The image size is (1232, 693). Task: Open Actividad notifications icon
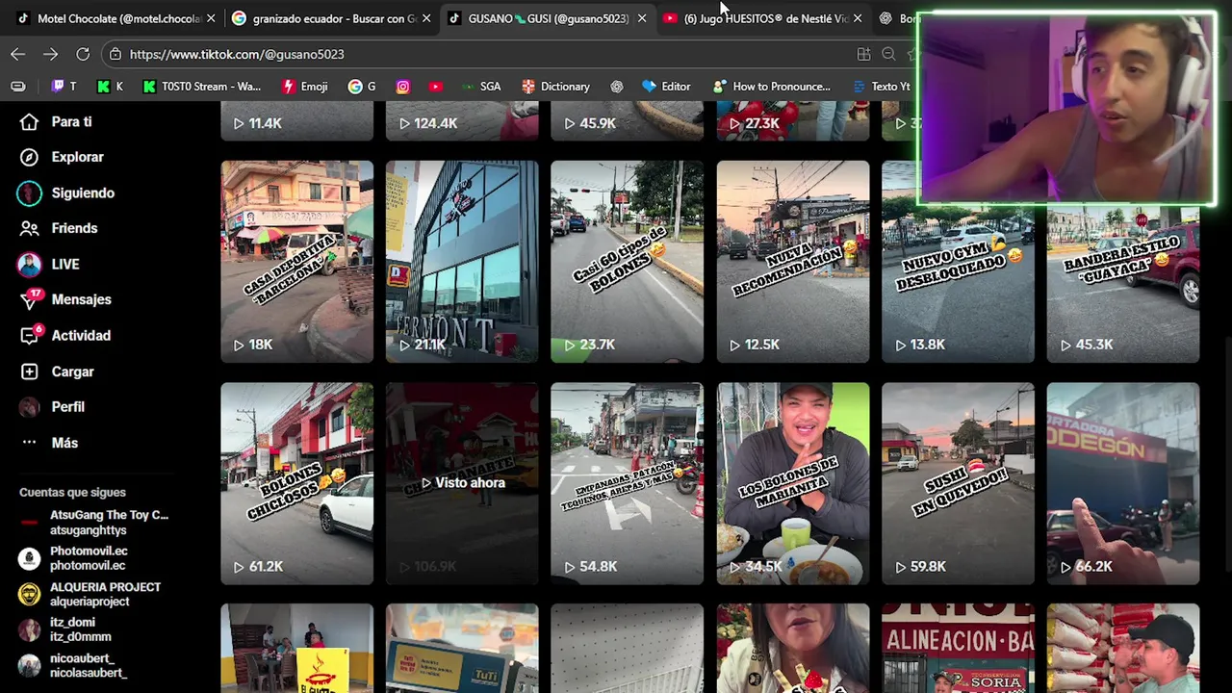click(x=30, y=335)
